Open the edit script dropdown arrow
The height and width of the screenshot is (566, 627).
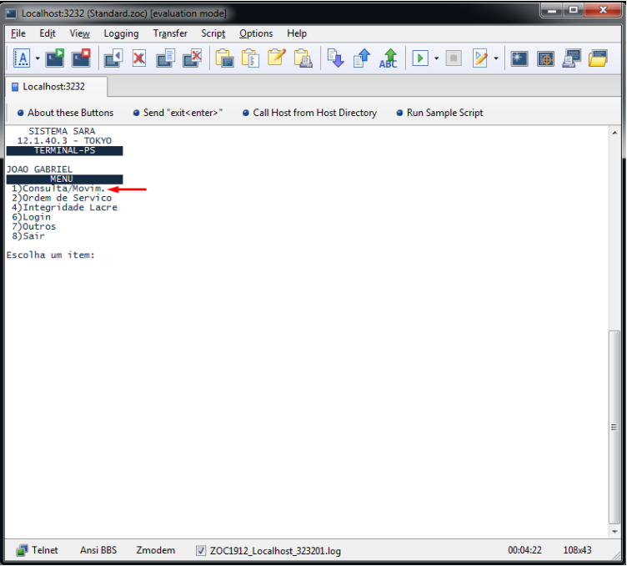tap(496, 58)
